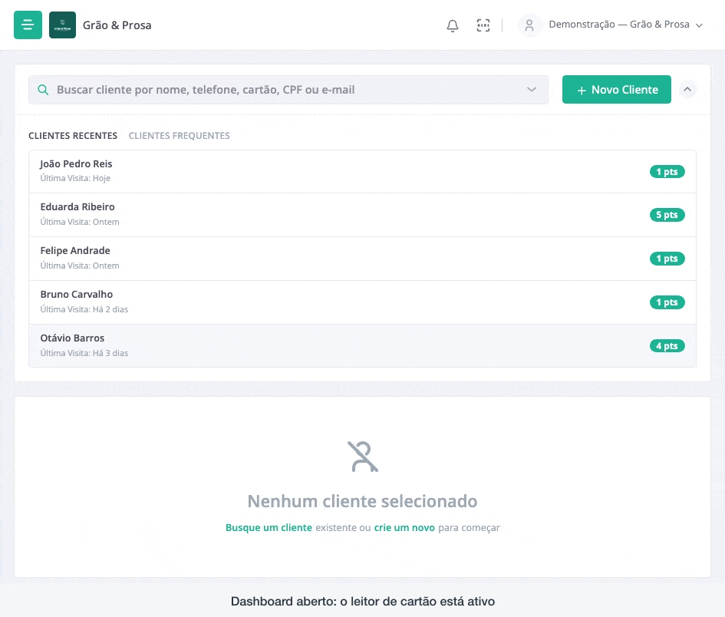The height and width of the screenshot is (617, 725).
Task: Click the no-client-selected person icon
Action: tap(362, 457)
